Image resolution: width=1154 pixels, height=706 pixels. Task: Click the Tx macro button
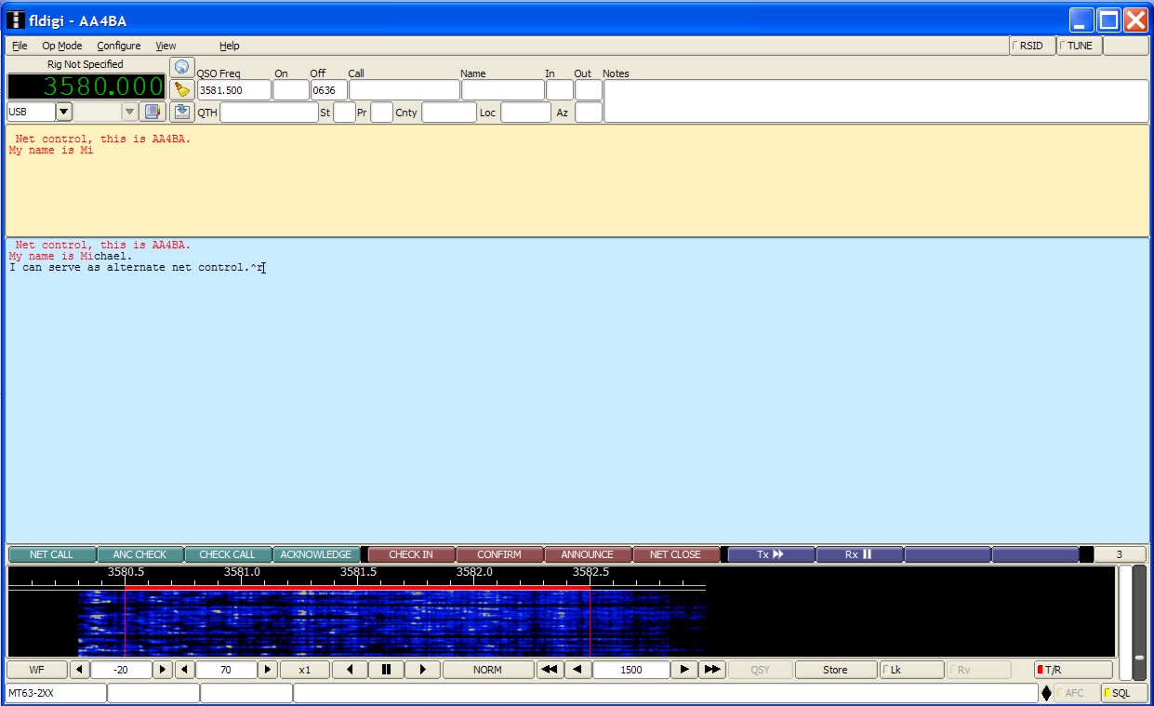click(x=771, y=554)
